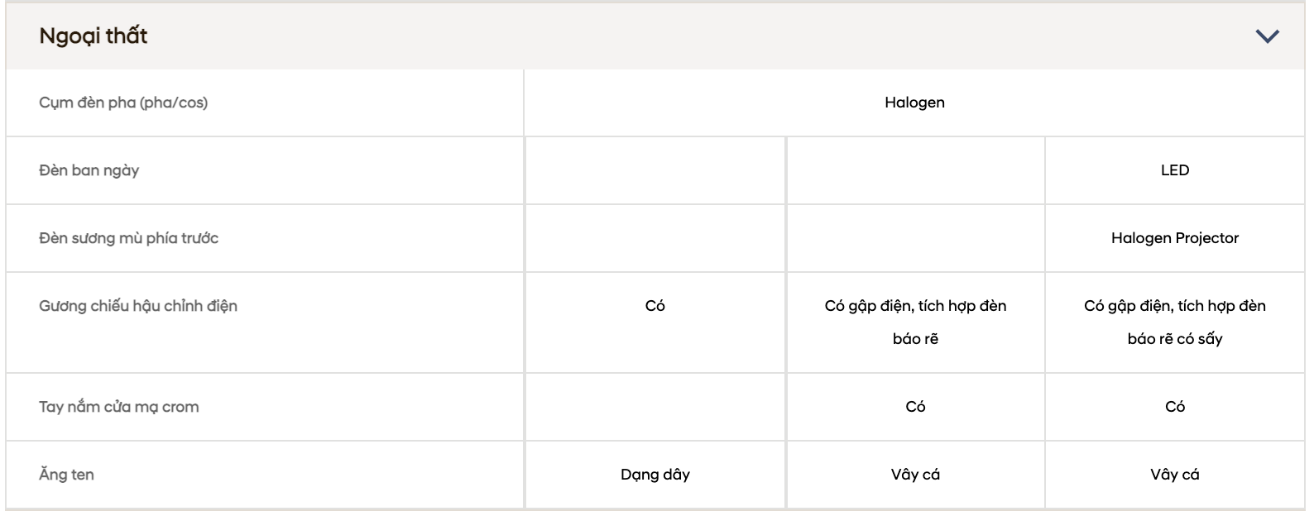Click the Halogen Projector cell
The image size is (1314, 511).
(x=1174, y=238)
